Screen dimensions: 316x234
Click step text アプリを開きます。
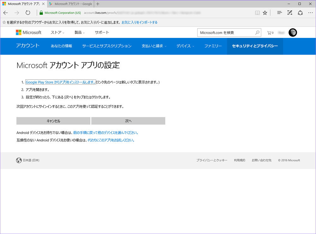coord(38,90)
